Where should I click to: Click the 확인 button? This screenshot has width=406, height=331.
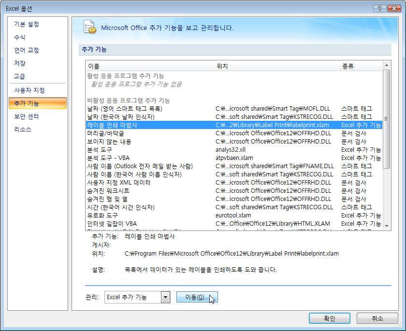[329, 318]
